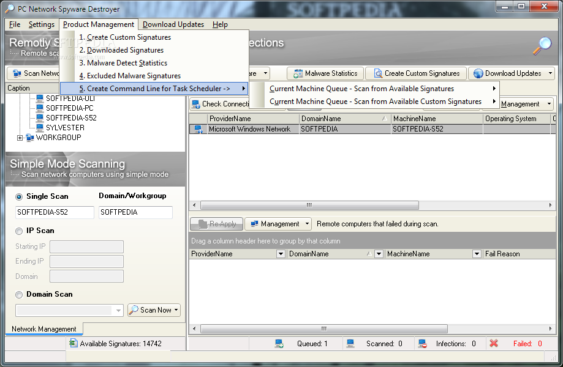The width and height of the screenshot is (563, 367).
Task: Open the Settings menu
Action: [x=42, y=24]
